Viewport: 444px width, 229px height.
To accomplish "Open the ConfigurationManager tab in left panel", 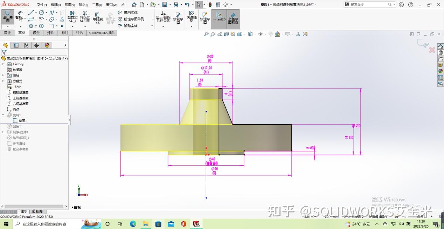I will click(26, 45).
